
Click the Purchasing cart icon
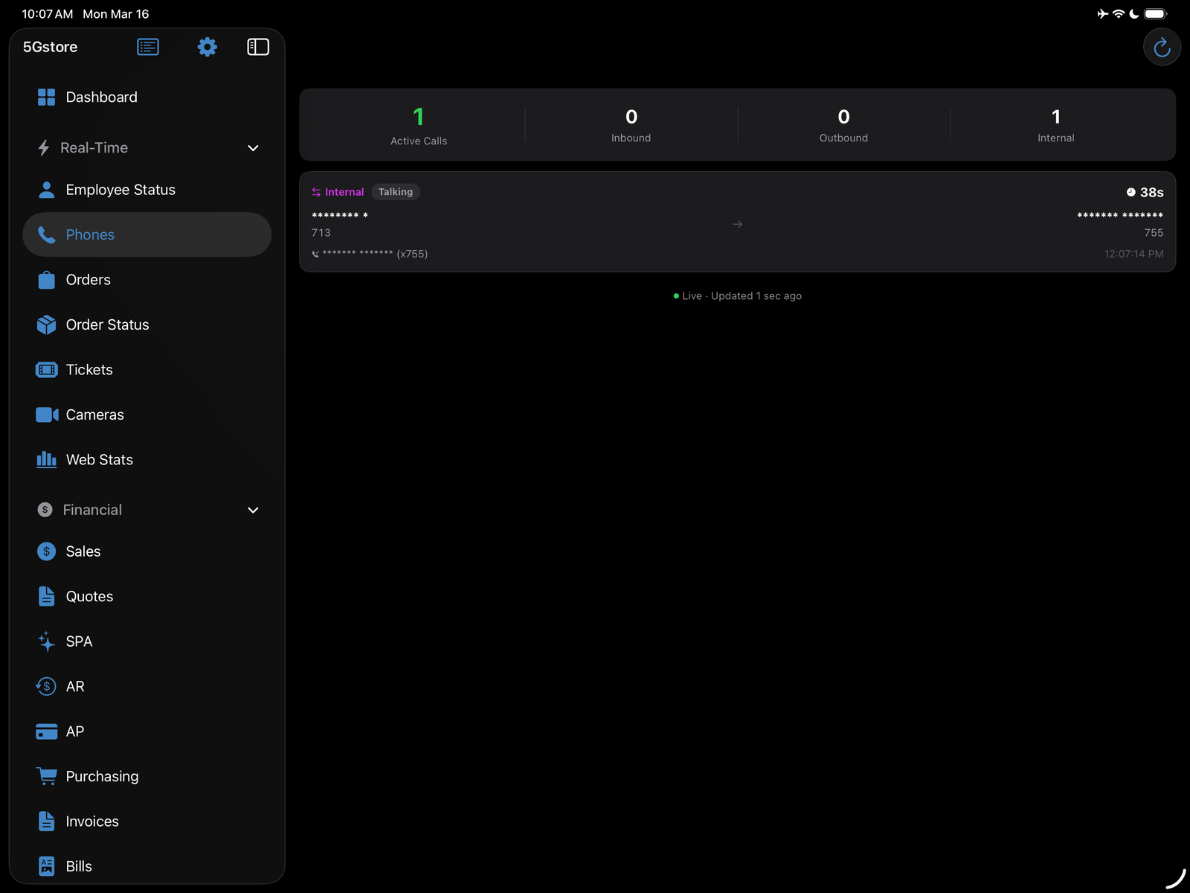(x=46, y=775)
